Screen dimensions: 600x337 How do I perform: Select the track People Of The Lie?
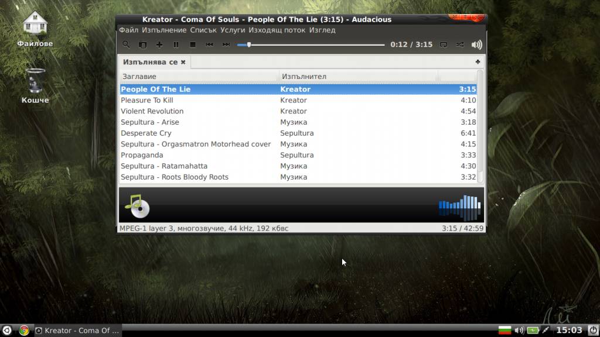point(298,89)
